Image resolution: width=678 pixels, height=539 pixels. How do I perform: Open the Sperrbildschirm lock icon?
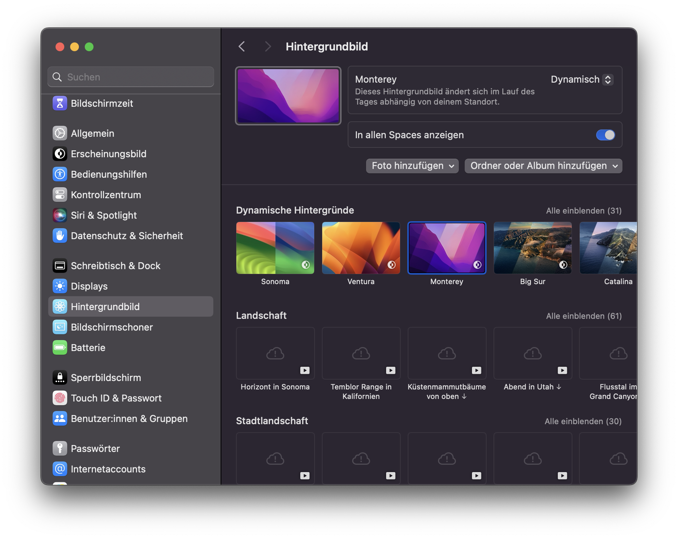coord(60,378)
